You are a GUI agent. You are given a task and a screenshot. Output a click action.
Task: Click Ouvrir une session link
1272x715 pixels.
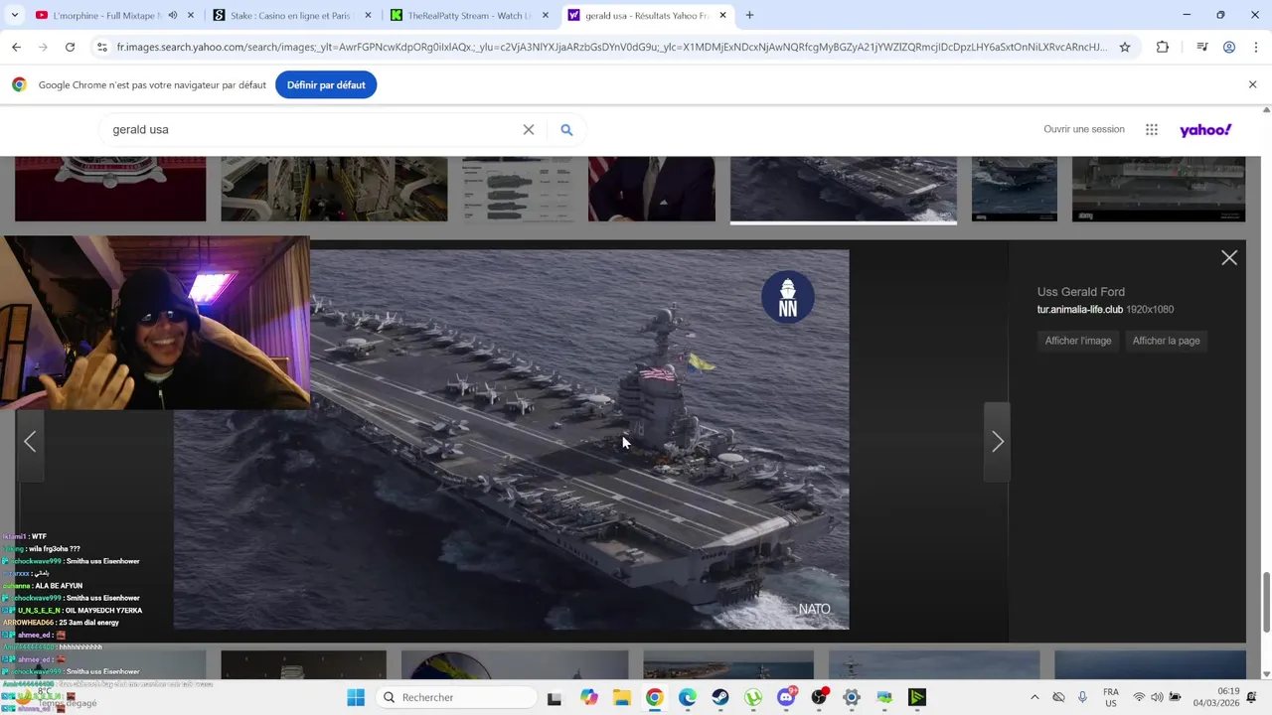(1084, 129)
